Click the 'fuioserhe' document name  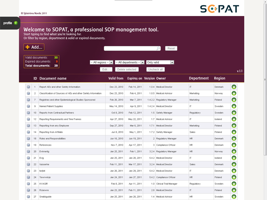coord(44,164)
